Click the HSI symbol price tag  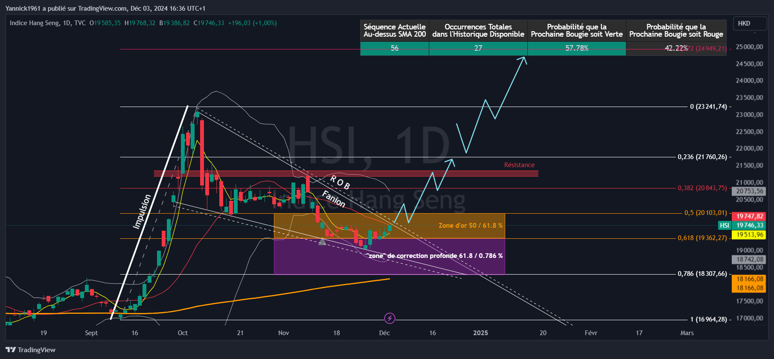(725, 225)
